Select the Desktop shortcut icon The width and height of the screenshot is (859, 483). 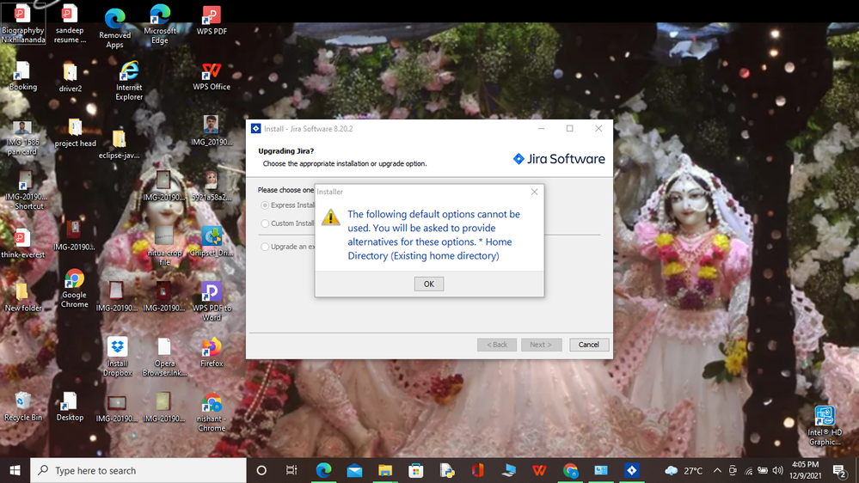pos(70,407)
